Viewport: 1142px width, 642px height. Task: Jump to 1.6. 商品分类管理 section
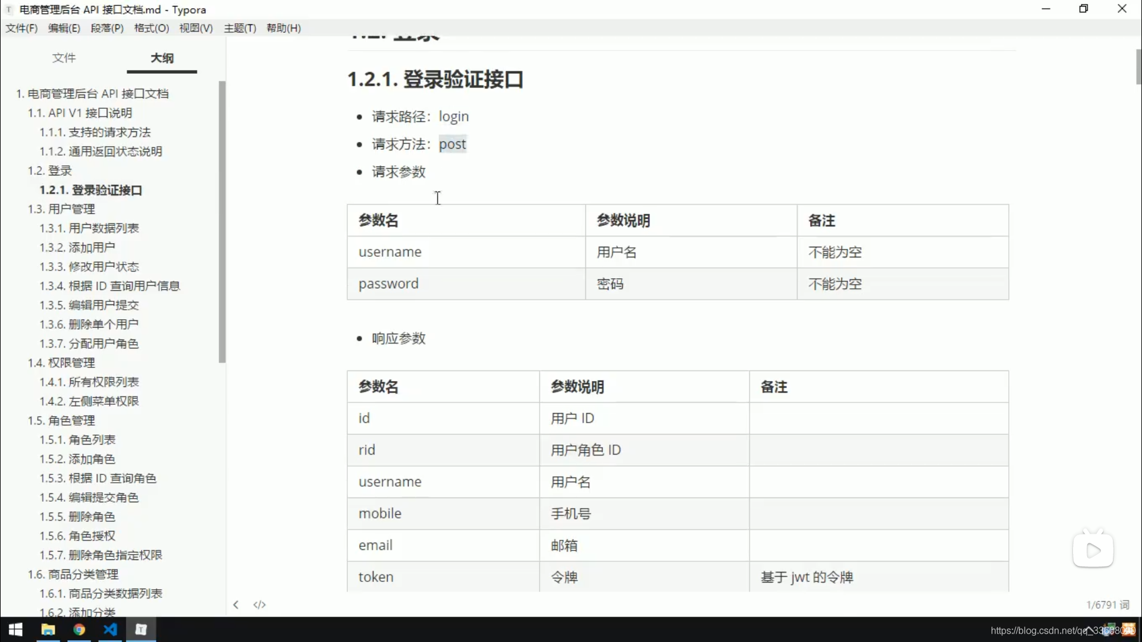(73, 574)
